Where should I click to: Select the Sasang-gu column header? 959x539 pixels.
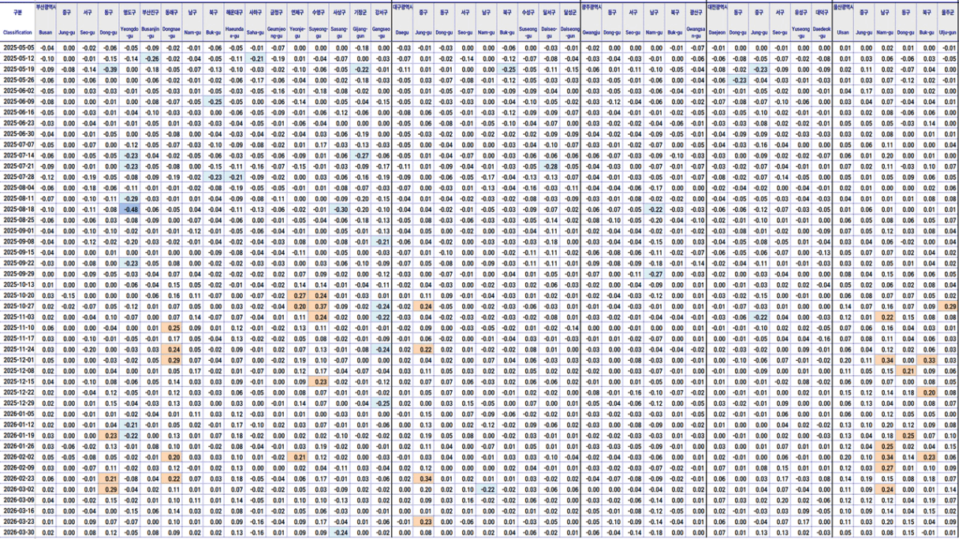pyautogui.click(x=340, y=32)
